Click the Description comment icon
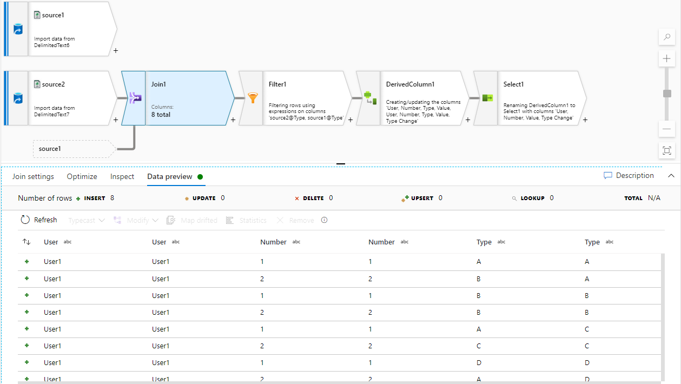681x384 pixels. [608, 176]
